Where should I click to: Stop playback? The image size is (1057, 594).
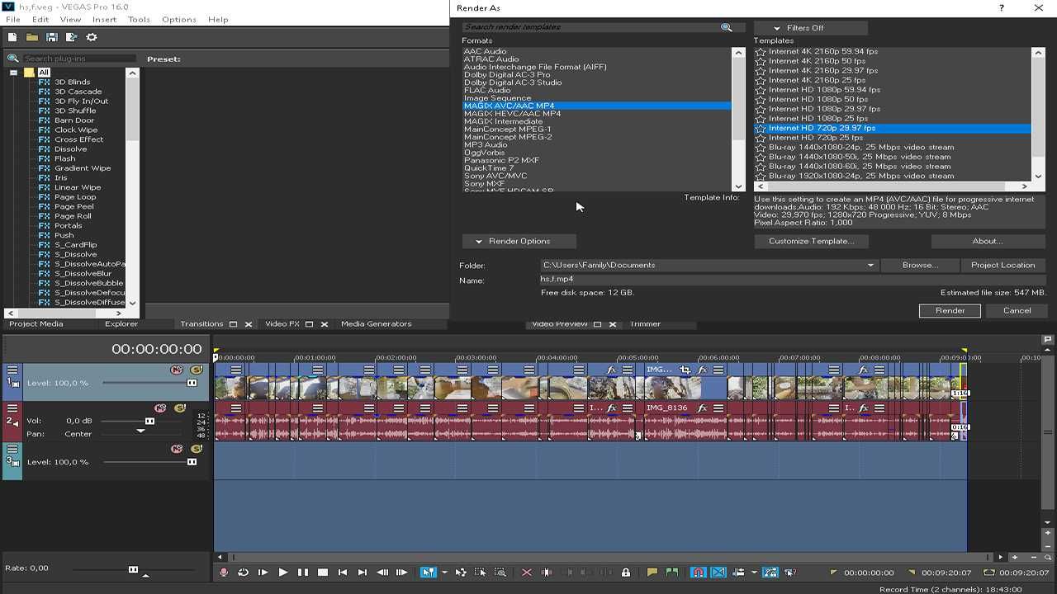(323, 573)
